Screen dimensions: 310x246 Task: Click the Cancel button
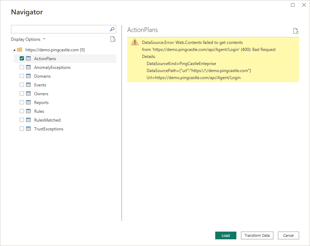pyautogui.click(x=289, y=235)
